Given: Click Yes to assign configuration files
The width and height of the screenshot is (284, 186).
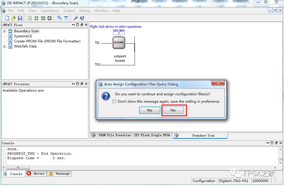Looking at the screenshot, I should 150,110.
